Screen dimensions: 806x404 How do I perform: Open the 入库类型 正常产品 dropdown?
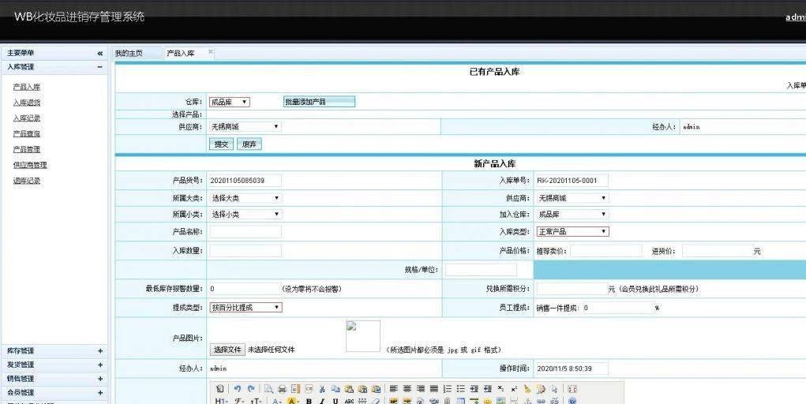572,231
